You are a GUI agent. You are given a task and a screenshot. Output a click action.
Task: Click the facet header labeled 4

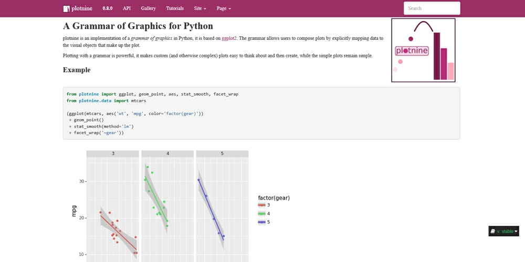(168, 154)
